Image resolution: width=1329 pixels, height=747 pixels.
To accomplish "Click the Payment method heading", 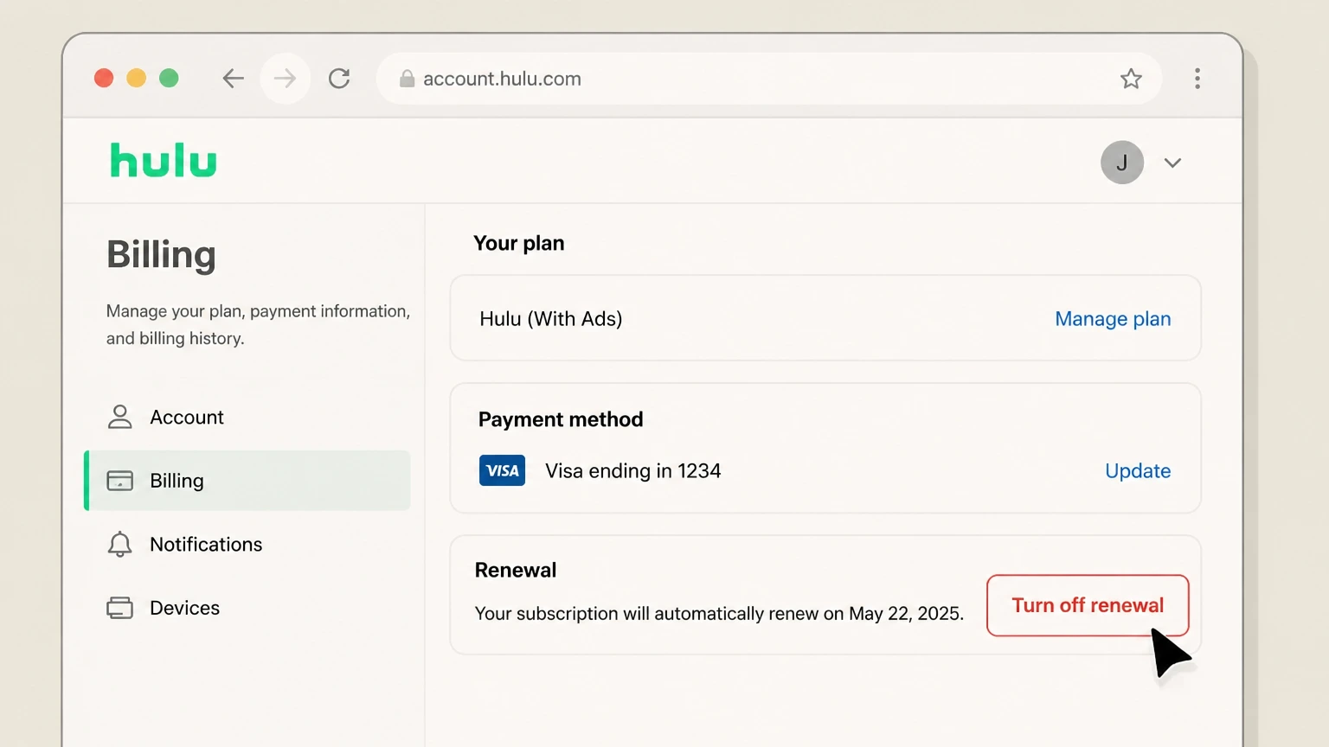I will coord(561,419).
